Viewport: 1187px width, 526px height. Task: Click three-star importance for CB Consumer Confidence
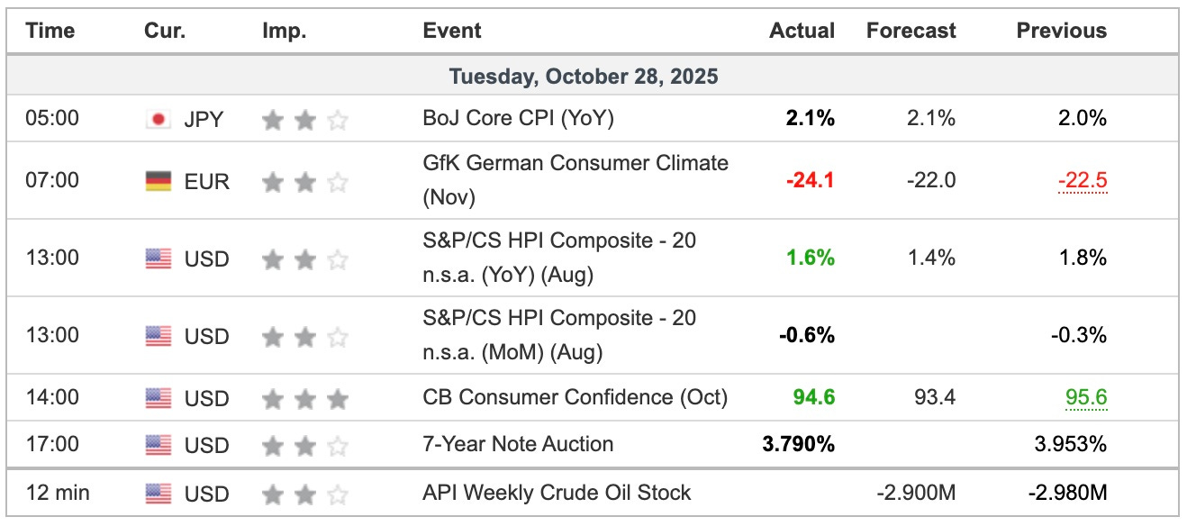click(304, 397)
